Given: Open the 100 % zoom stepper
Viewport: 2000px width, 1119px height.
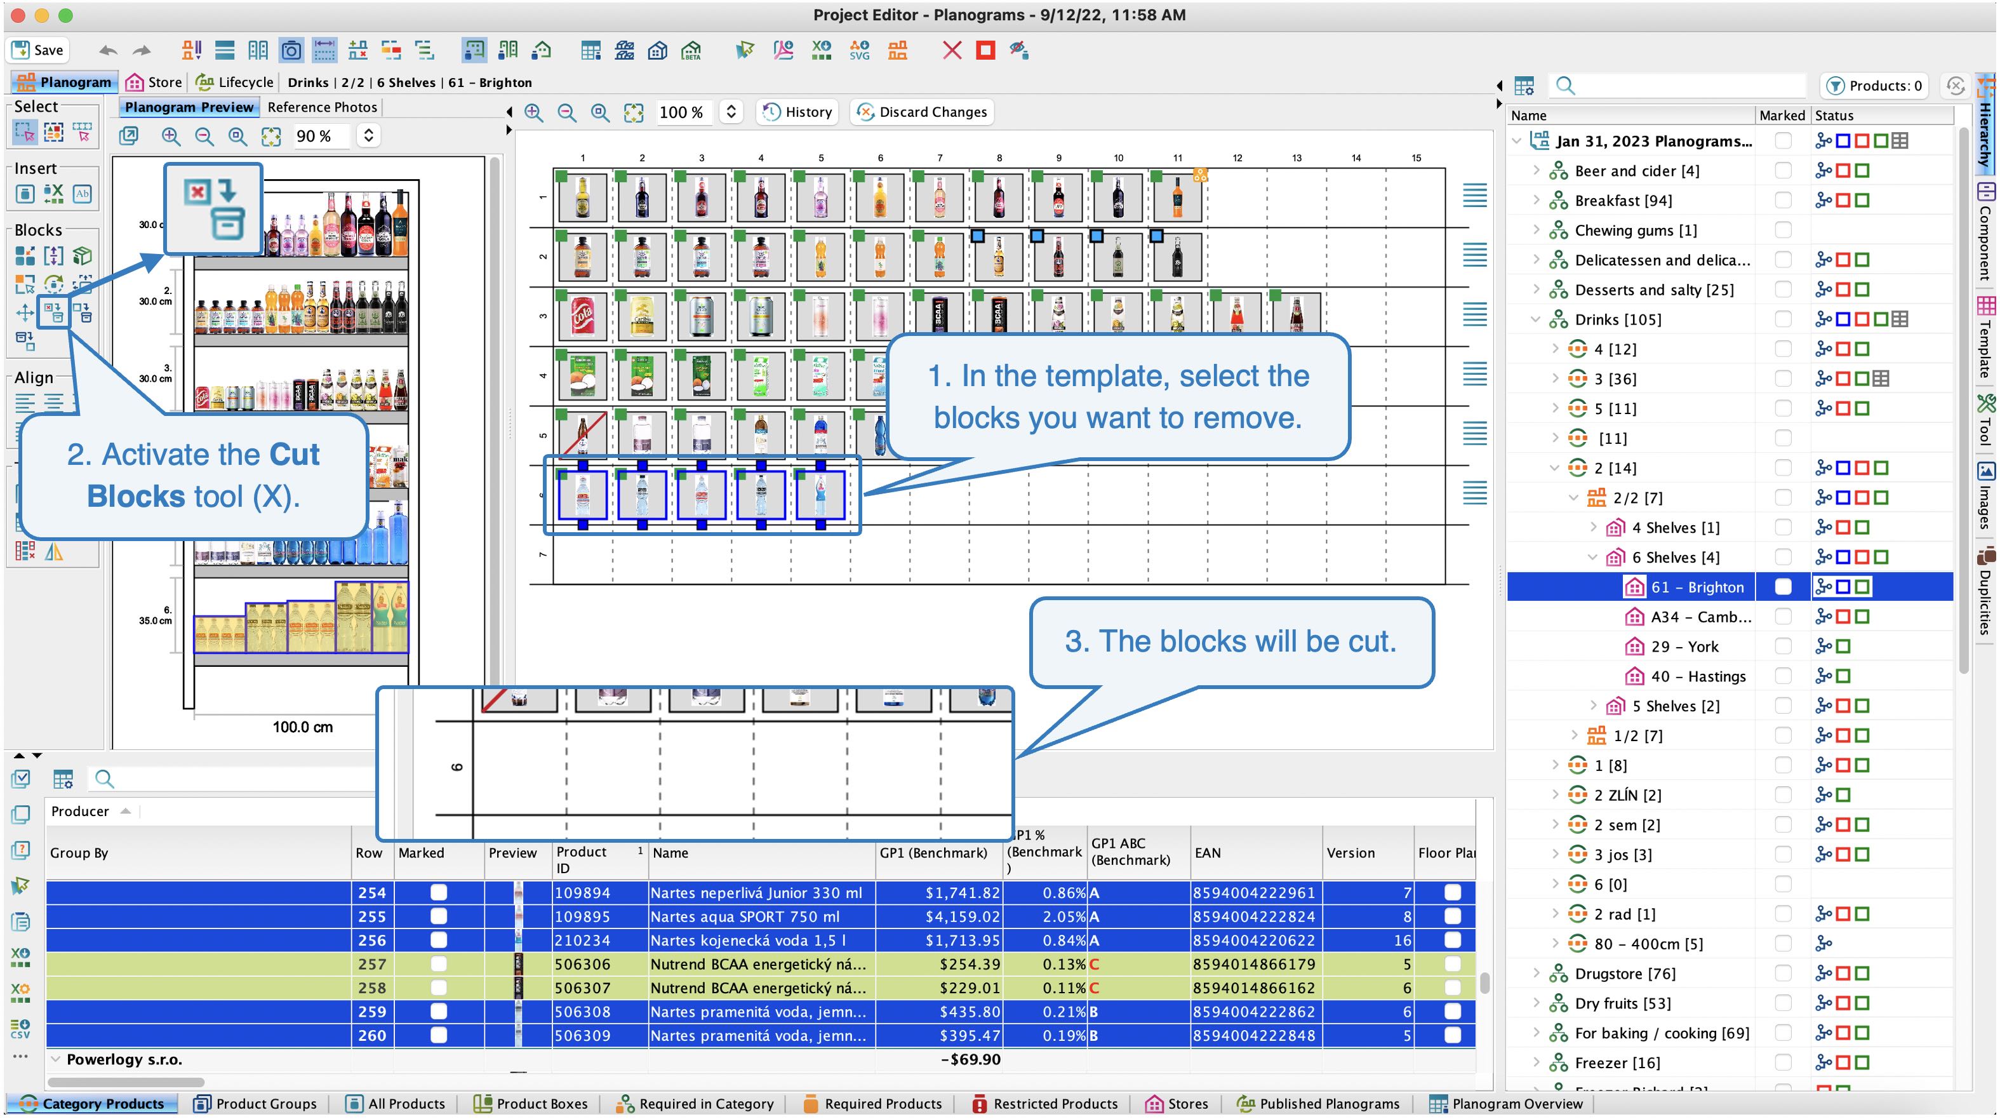Looking at the screenshot, I should coord(731,112).
